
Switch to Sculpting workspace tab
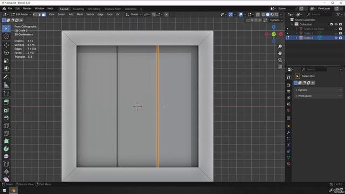[79, 9]
